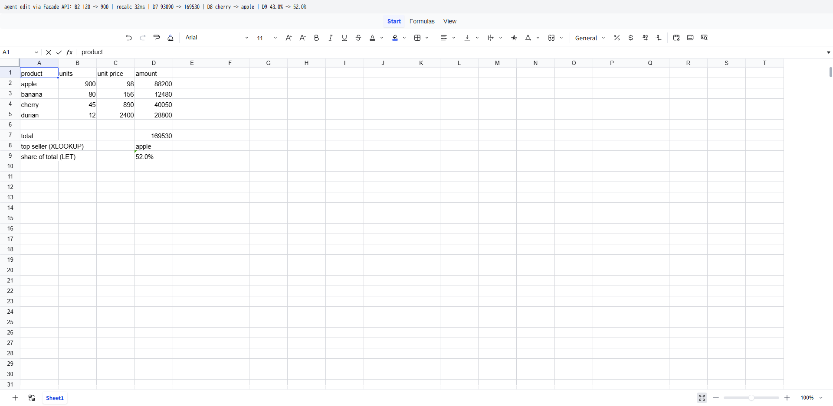
Task: Open the text color dropdown arrow
Action: (x=382, y=38)
